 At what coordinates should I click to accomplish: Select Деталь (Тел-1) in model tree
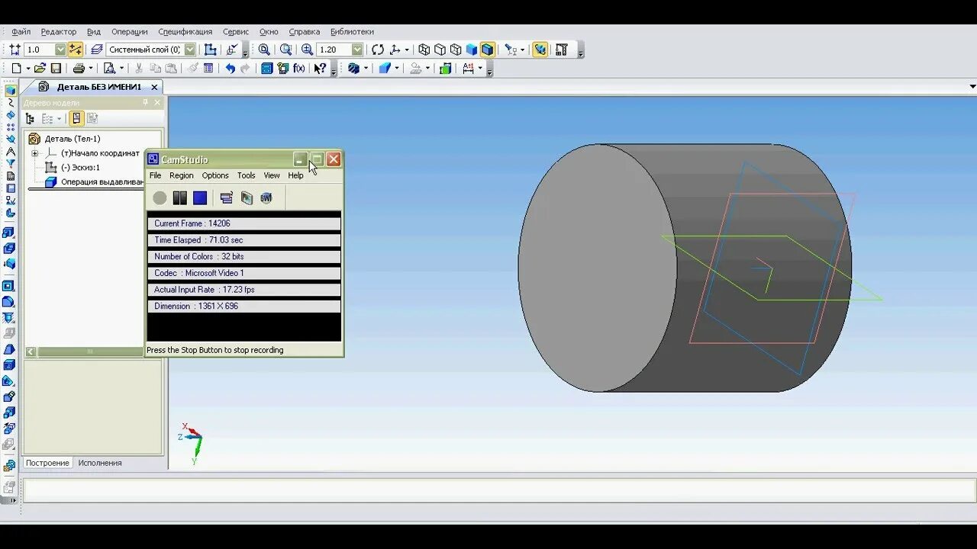click(72, 139)
